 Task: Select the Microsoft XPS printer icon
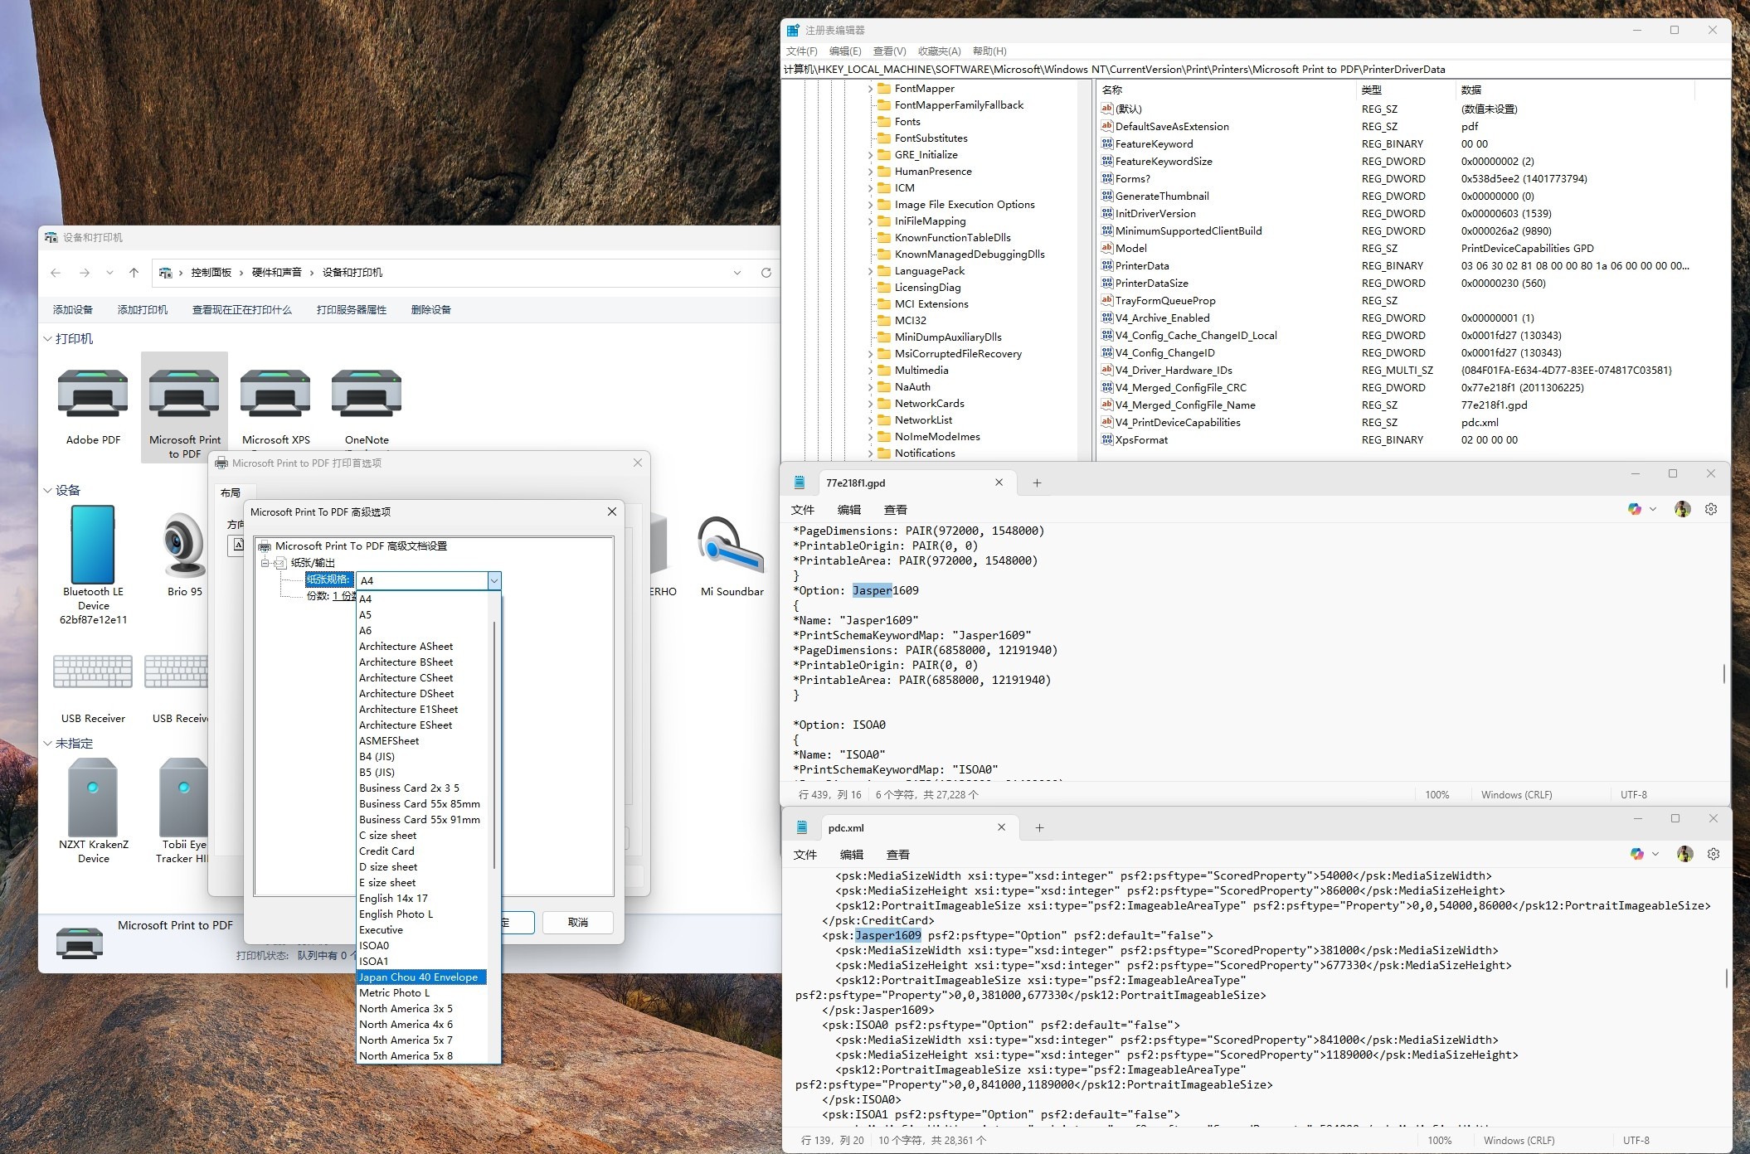pyautogui.click(x=275, y=395)
